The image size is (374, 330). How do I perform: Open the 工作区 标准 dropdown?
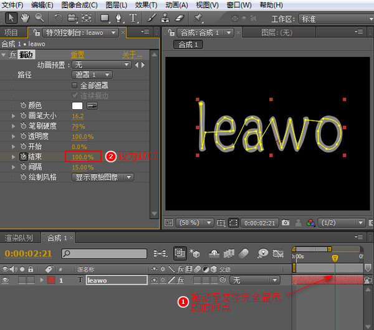tap(336, 19)
